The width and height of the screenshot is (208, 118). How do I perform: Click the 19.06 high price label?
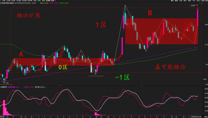click(193, 6)
